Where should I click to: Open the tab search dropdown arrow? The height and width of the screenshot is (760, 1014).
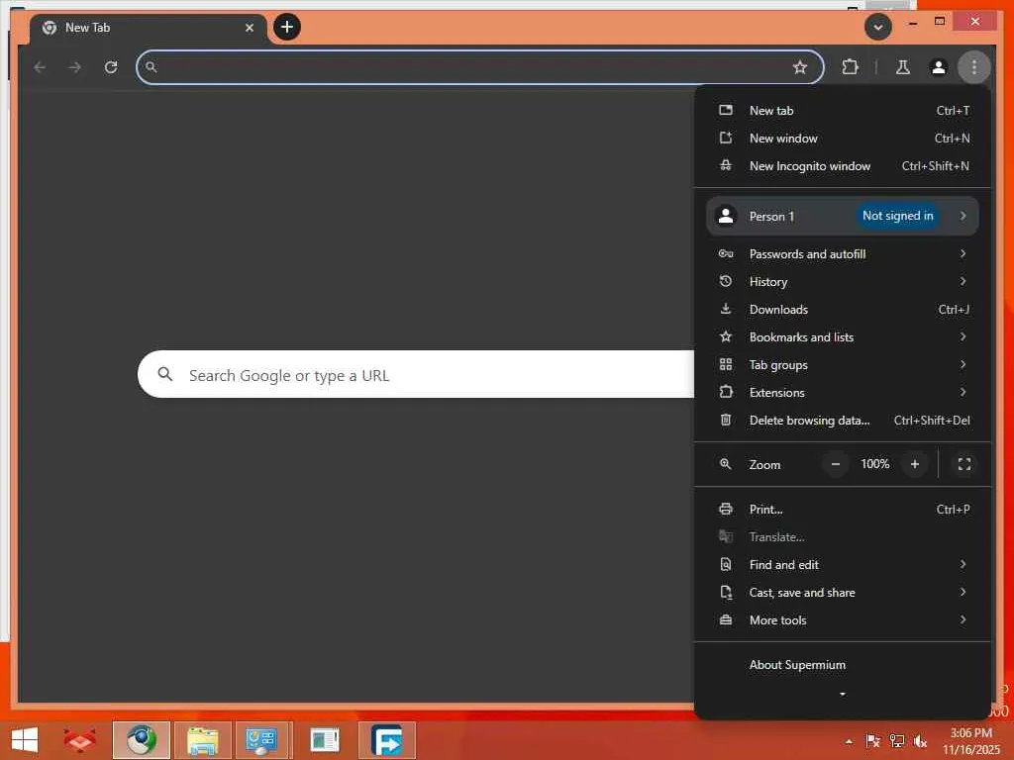tap(878, 27)
